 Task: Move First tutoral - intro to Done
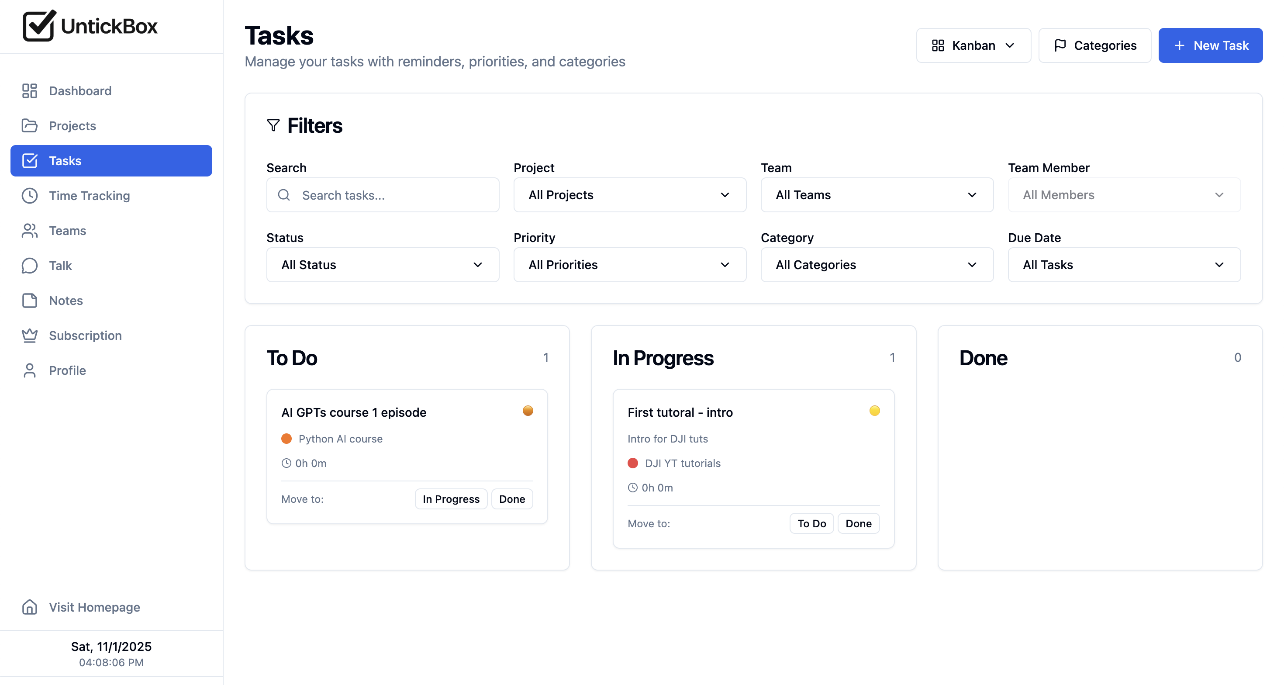coord(858,523)
